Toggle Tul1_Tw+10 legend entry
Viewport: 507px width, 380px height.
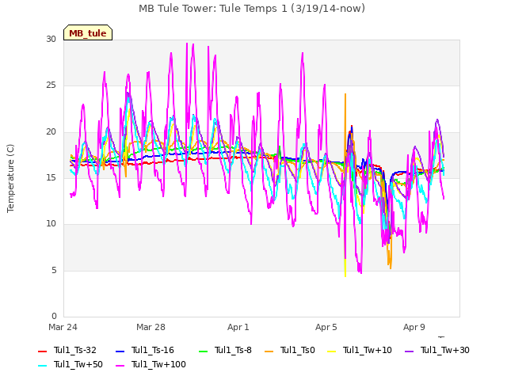(360, 350)
